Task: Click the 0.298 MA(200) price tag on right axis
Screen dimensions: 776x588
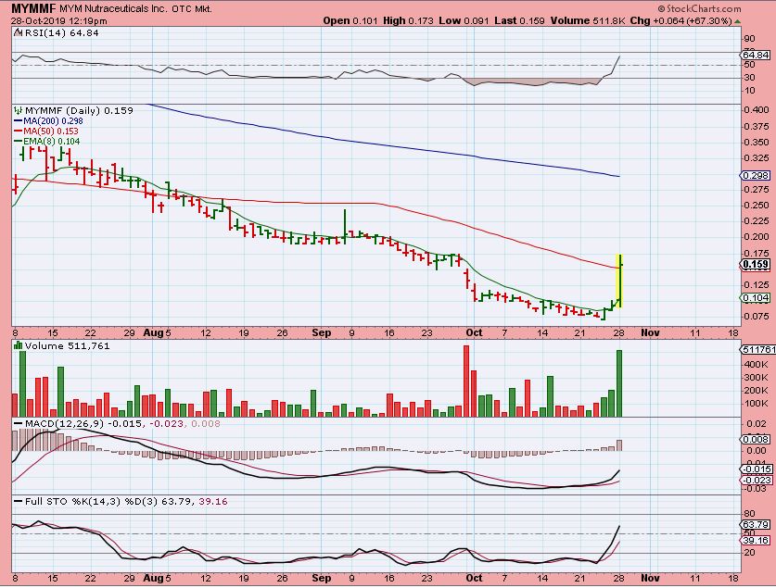Action: tap(756, 175)
